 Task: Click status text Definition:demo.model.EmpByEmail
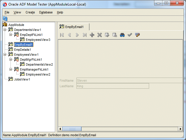pyautogui.click(x=72, y=135)
